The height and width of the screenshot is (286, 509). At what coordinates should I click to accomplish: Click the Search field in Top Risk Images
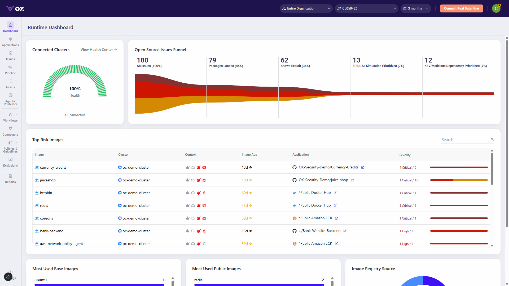point(465,140)
